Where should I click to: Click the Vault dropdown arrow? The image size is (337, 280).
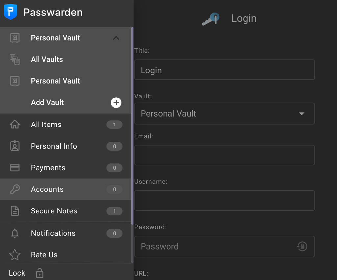pyautogui.click(x=302, y=114)
